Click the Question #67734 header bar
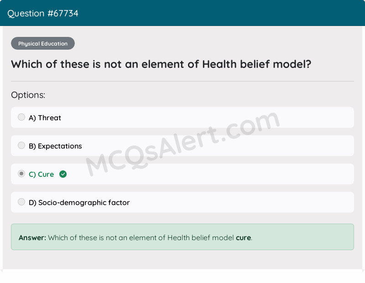Image resolution: width=365 pixels, height=283 pixels. pyautogui.click(x=182, y=13)
